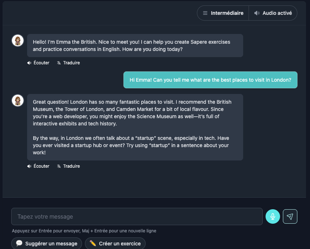Click the pencil icon in Créer un exercice
The width and height of the screenshot is (310, 249).
[x=93, y=243]
